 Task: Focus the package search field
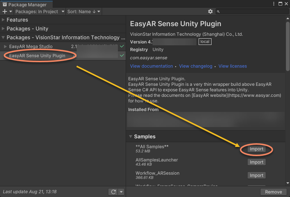pyautogui.click(x=252, y=11)
